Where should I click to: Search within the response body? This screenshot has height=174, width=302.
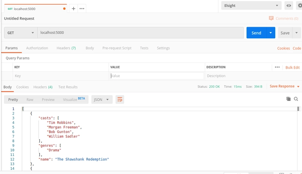(296, 99)
